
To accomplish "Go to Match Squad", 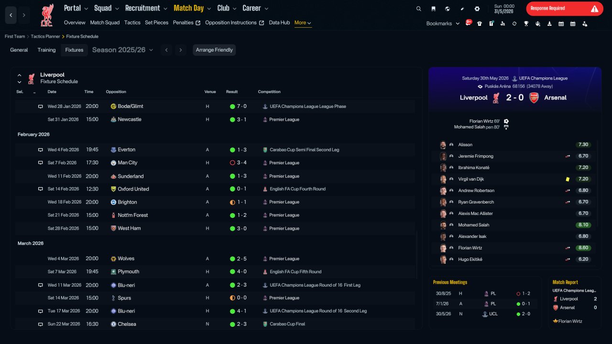I will (x=105, y=22).
